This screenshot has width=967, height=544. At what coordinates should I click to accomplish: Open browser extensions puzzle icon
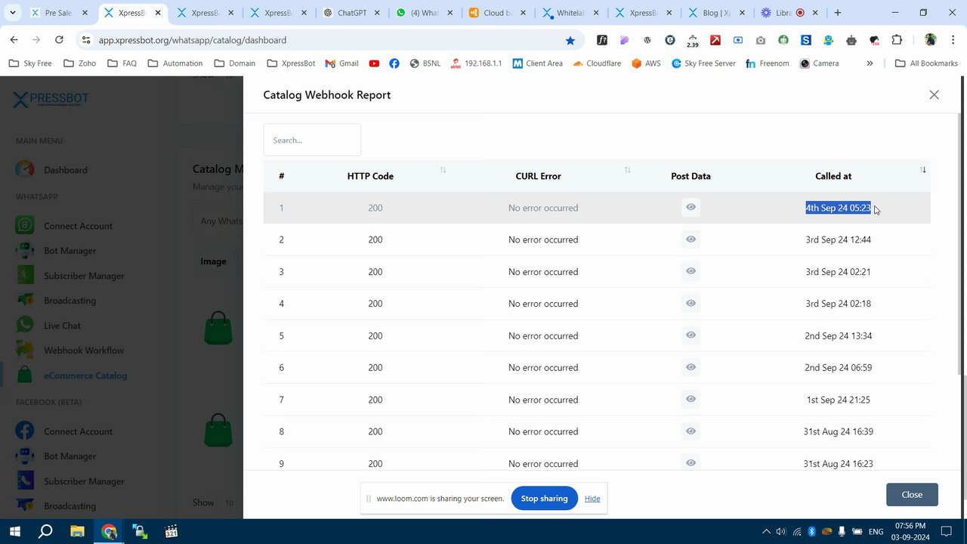(897, 40)
